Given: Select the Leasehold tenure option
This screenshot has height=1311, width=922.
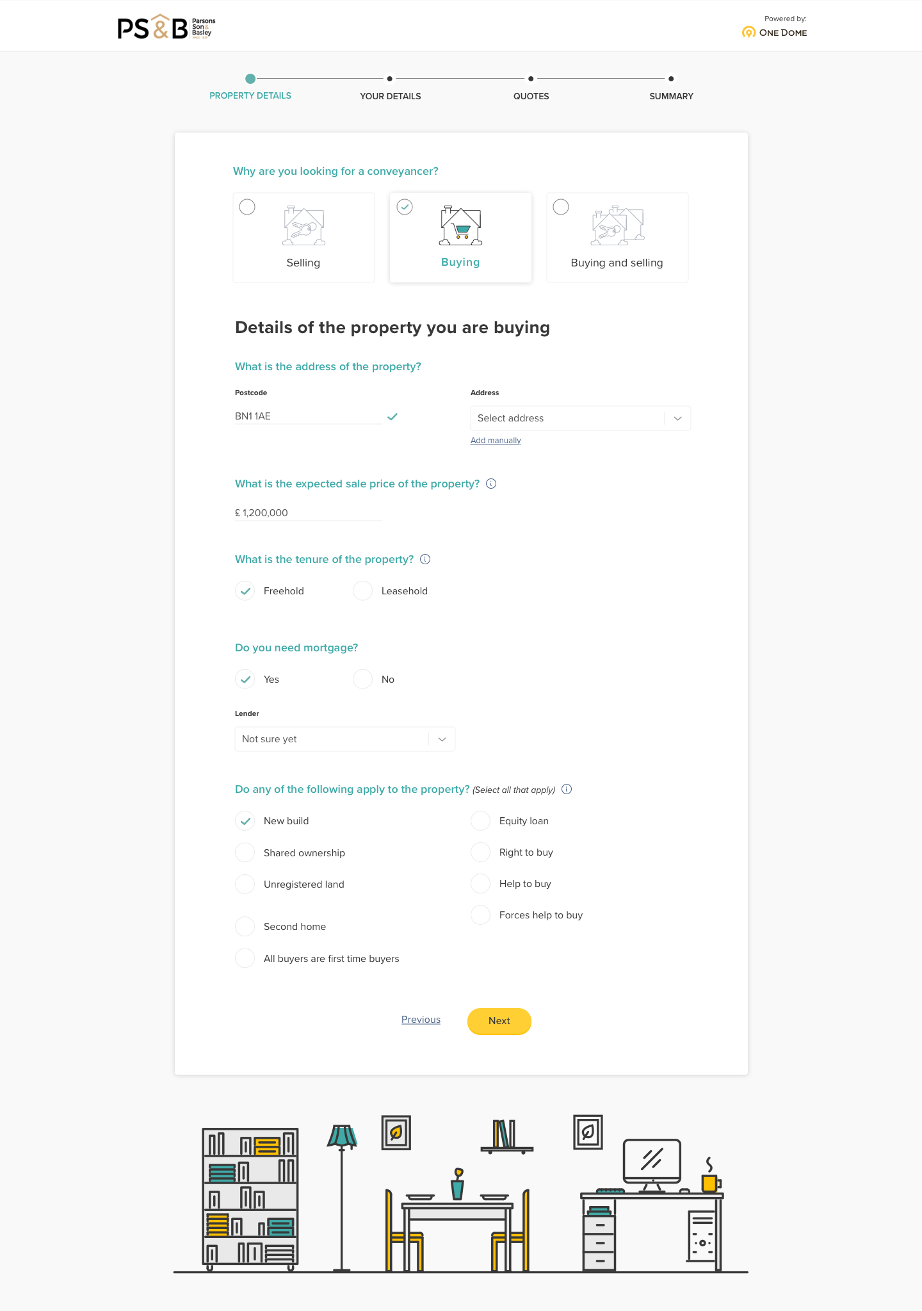Looking at the screenshot, I should [363, 590].
